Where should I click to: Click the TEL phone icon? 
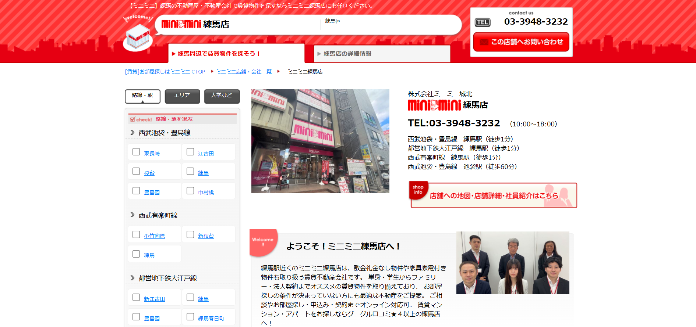482,22
